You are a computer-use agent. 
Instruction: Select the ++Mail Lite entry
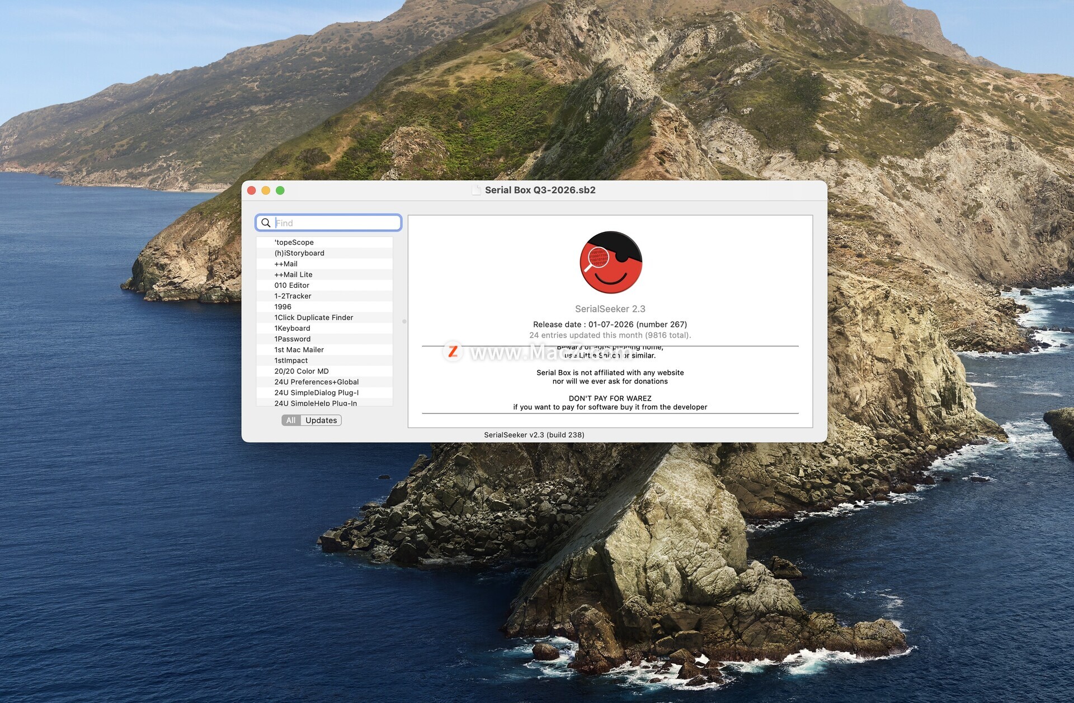point(324,274)
